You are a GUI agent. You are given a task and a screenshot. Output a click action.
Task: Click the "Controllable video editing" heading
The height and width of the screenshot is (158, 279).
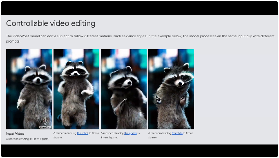pyautogui.click(x=51, y=23)
